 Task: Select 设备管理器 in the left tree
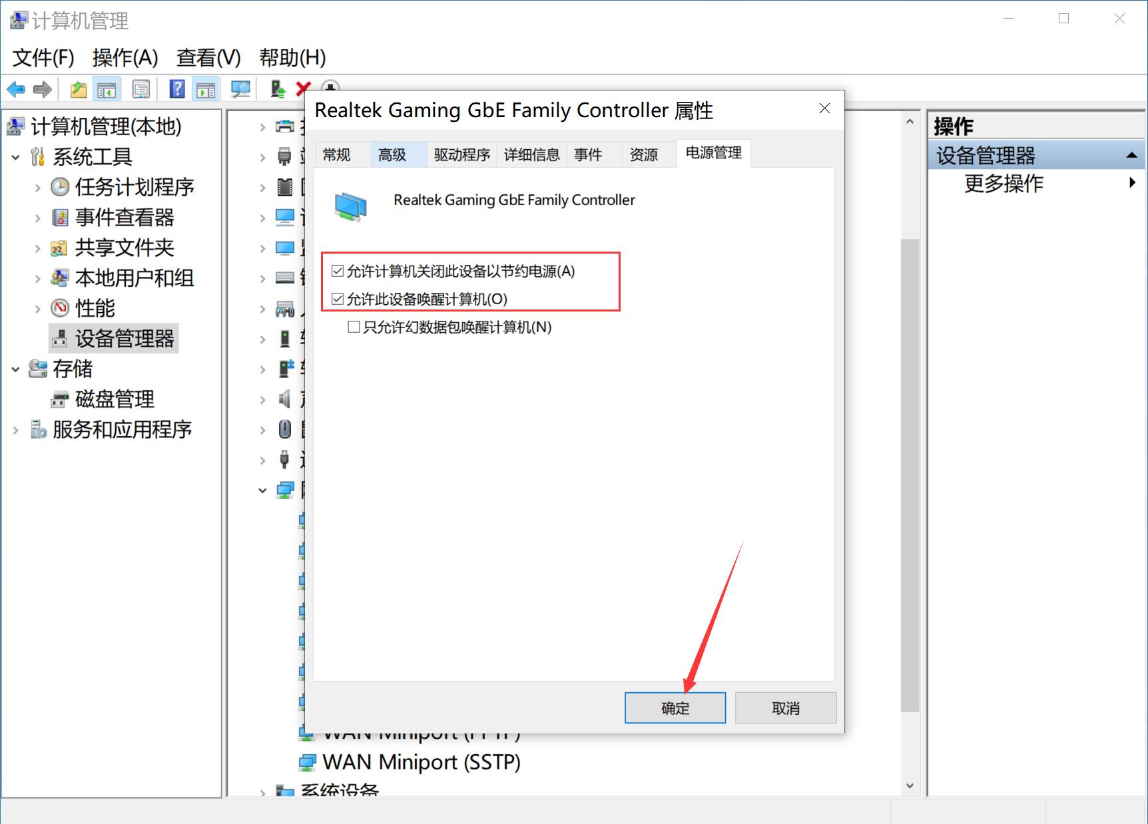click(114, 338)
